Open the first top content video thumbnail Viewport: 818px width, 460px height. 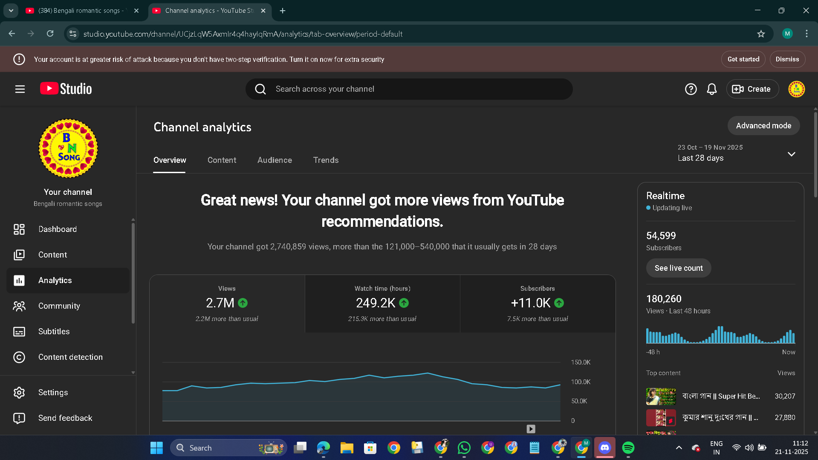click(661, 396)
